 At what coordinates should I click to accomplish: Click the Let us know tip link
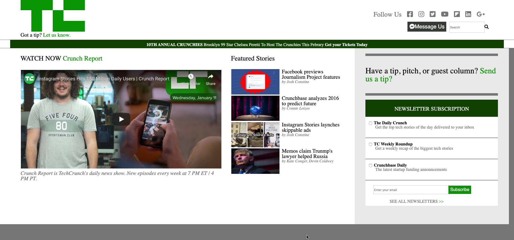(57, 35)
